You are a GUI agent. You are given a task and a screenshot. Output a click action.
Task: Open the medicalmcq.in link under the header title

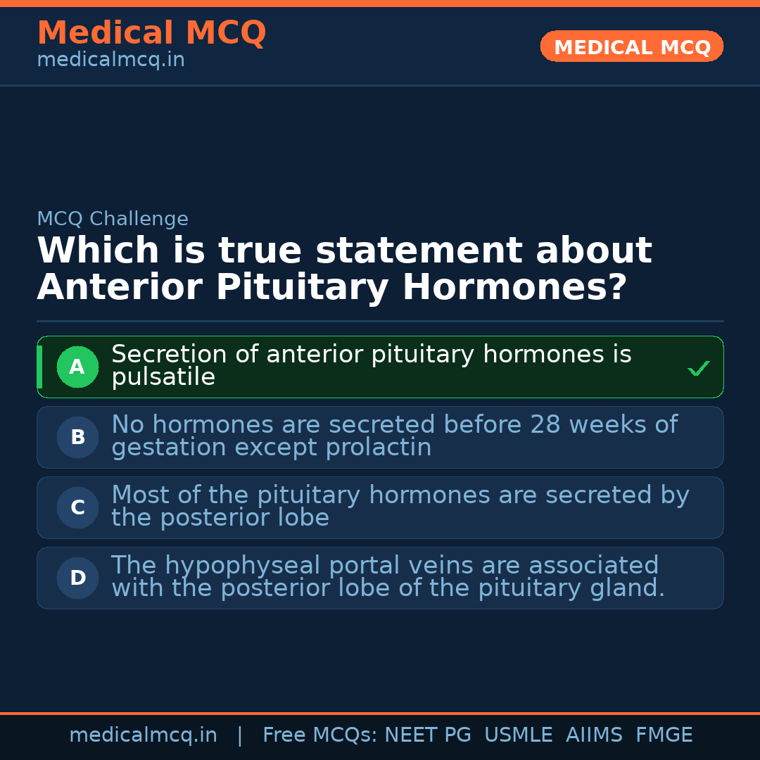[110, 60]
